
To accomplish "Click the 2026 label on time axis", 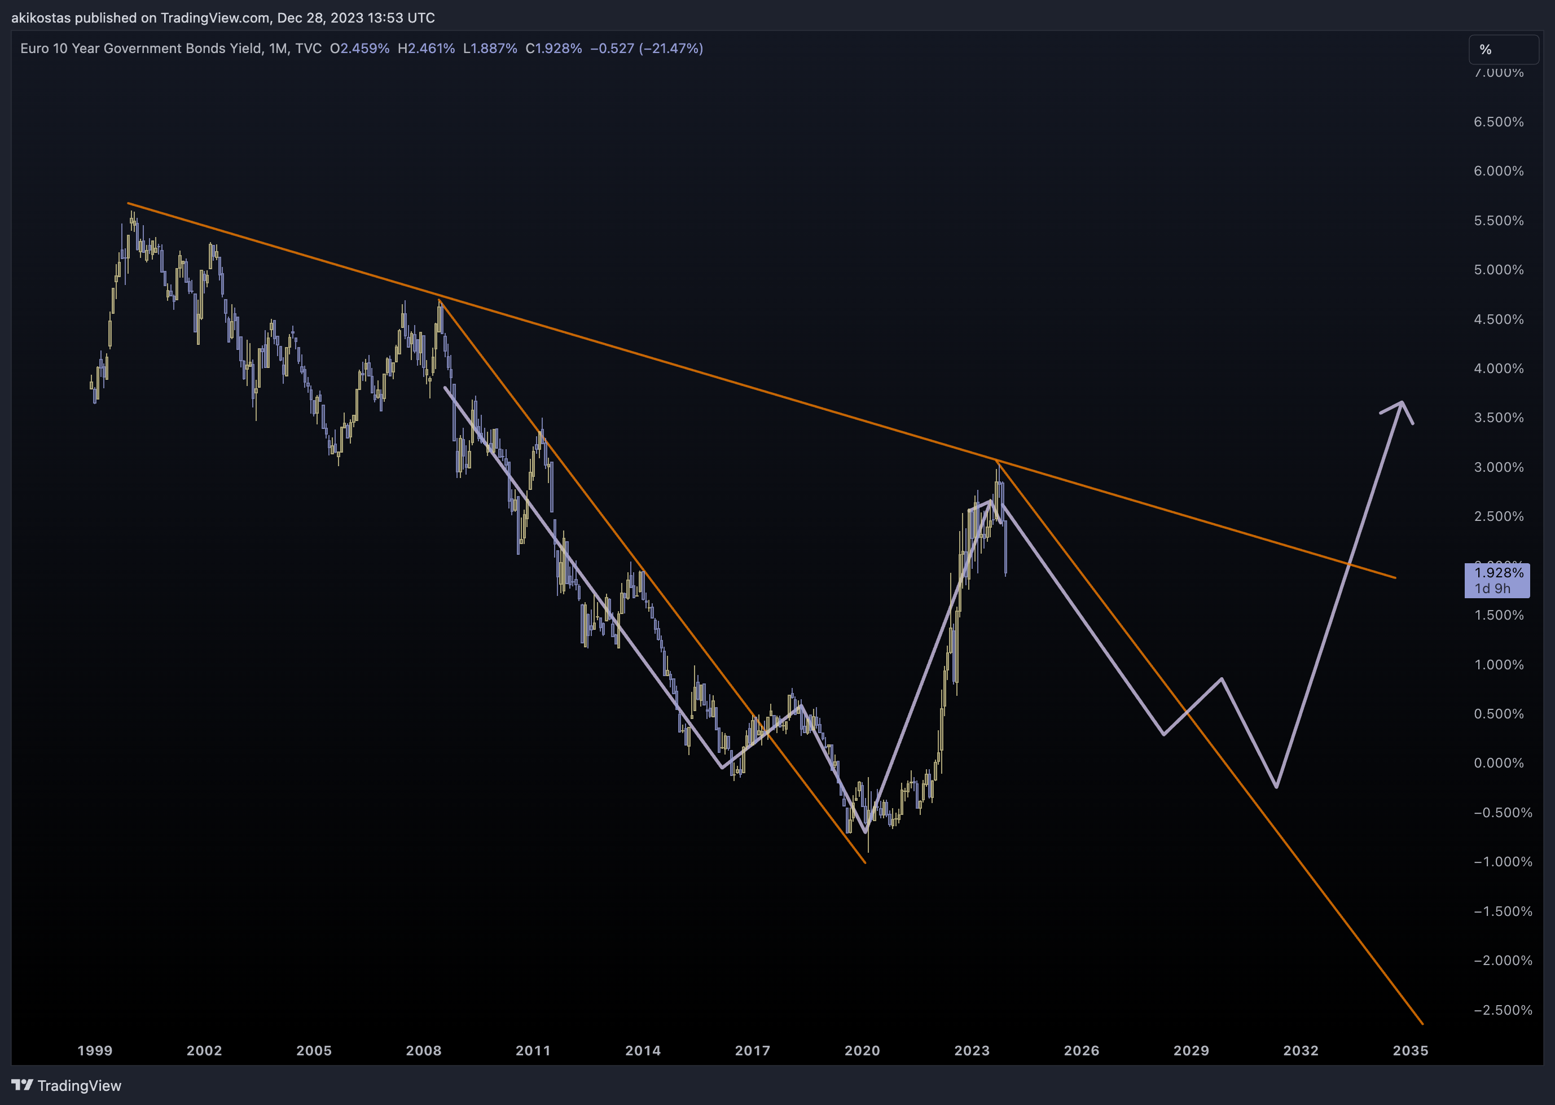I will coord(1082,1051).
